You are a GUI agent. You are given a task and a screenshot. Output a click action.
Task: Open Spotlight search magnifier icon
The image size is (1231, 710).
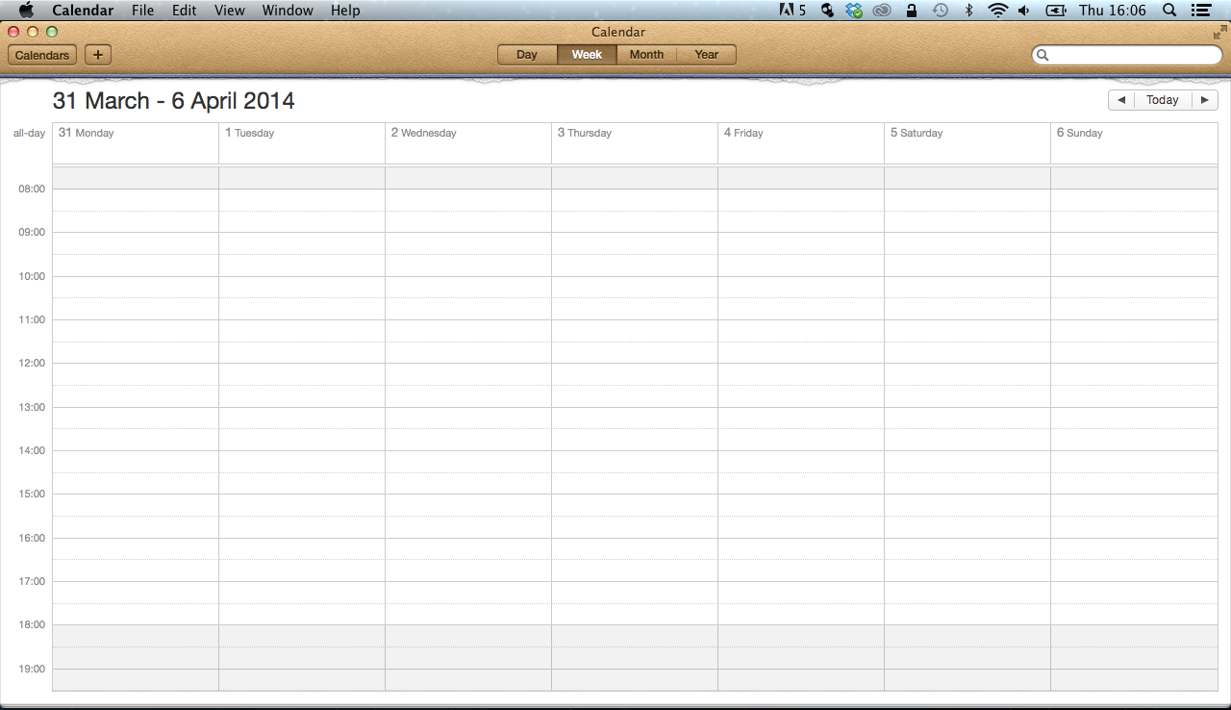click(1169, 11)
